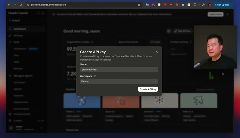The width and height of the screenshot is (240, 138).
Task: Select the blue globe model card
Action: point(82,100)
